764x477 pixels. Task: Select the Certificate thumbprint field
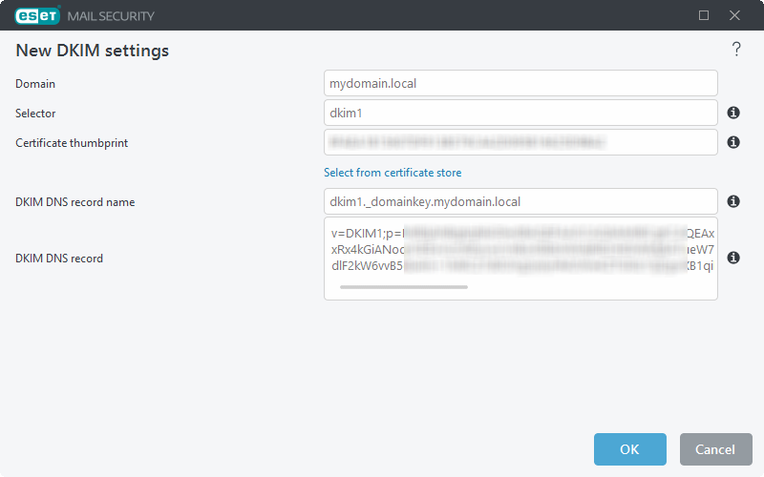520,142
